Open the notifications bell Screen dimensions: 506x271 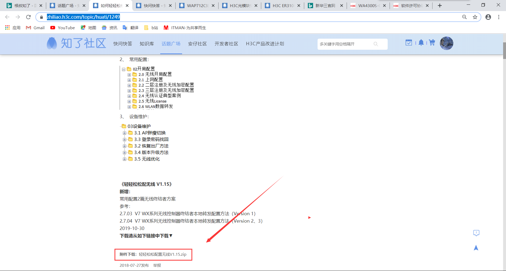click(x=421, y=42)
